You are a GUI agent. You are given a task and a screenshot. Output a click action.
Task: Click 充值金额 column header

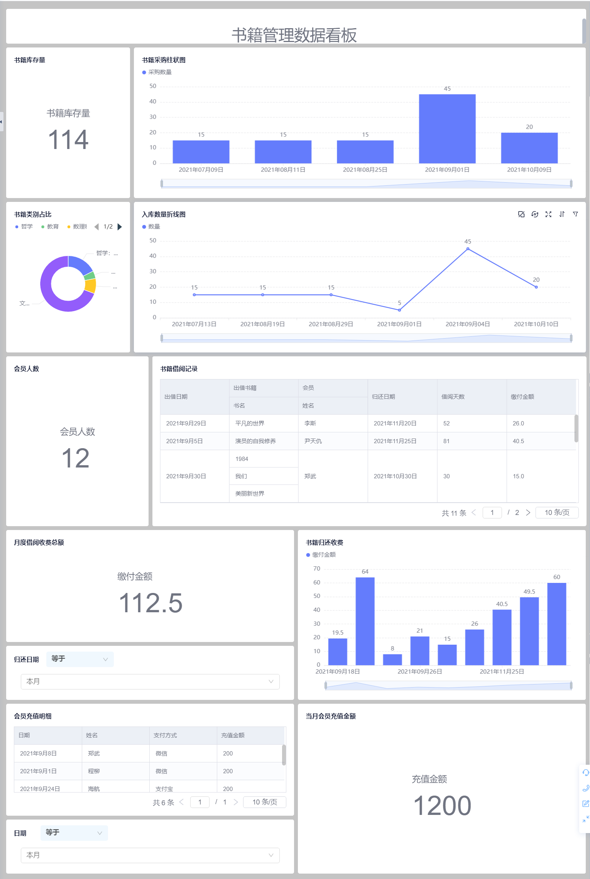[251, 735]
